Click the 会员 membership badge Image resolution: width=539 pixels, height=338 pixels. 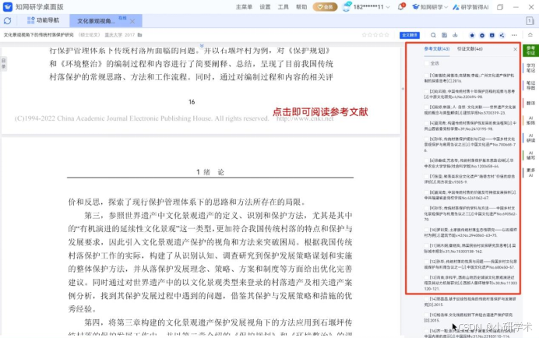(x=325, y=7)
